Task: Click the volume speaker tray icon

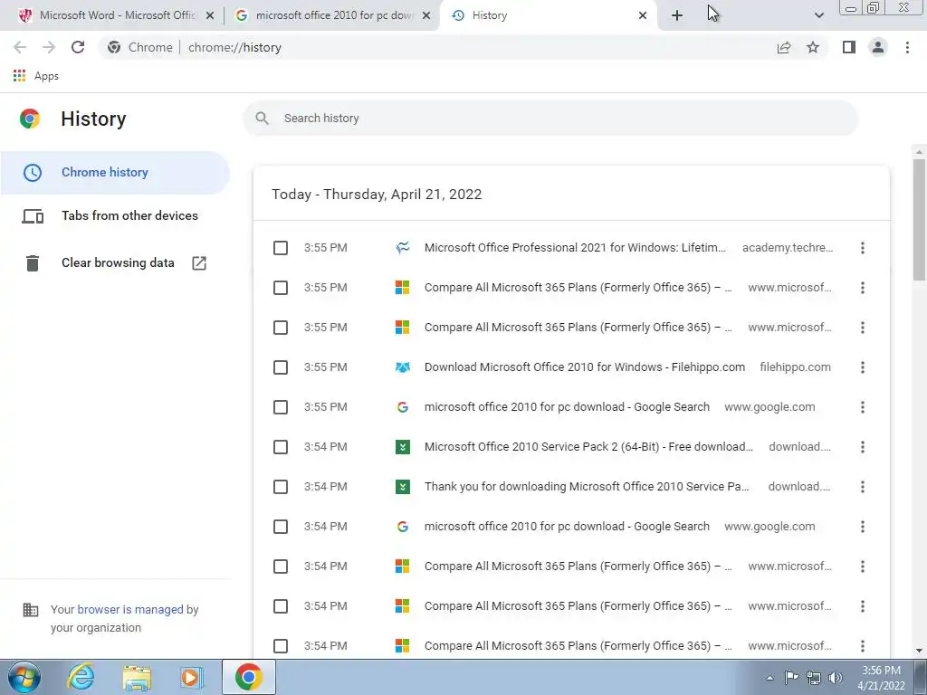Action: coord(836,678)
